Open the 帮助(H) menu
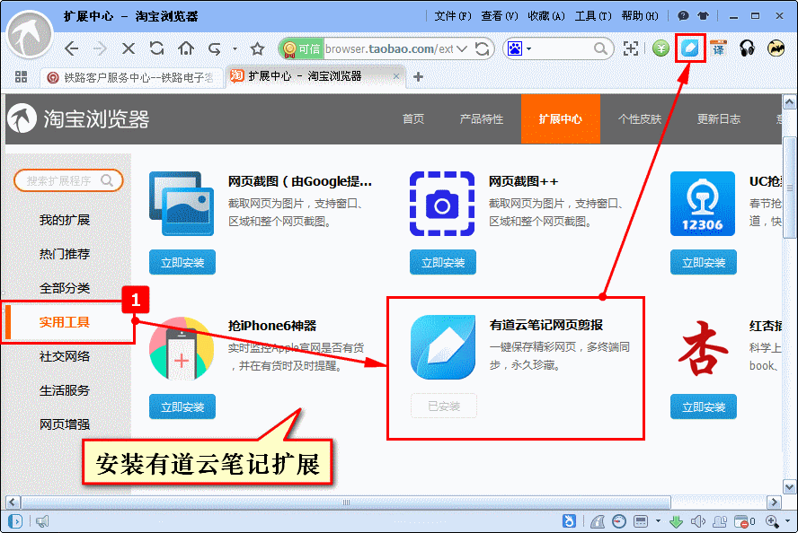The height and width of the screenshot is (533, 798). (x=640, y=16)
